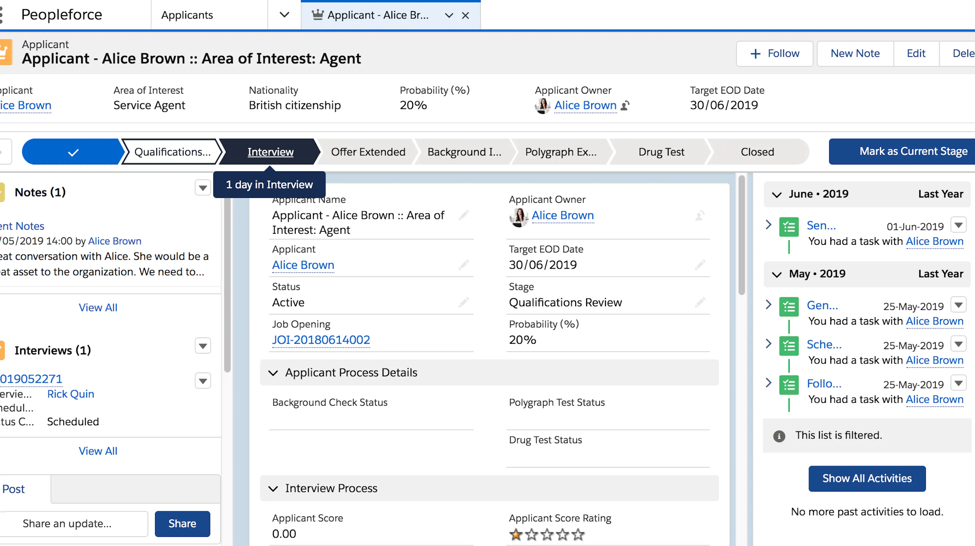Open the Notes section dropdown arrow
Viewport: 975px width, 546px height.
(x=203, y=188)
